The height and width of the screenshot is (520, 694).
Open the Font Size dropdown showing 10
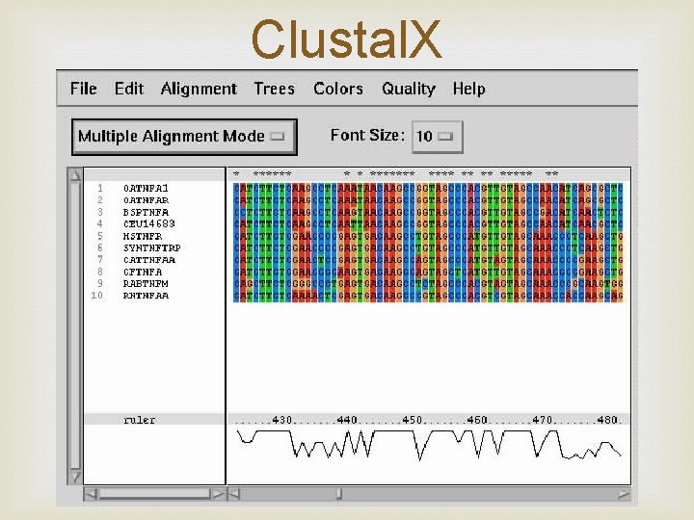tap(438, 137)
